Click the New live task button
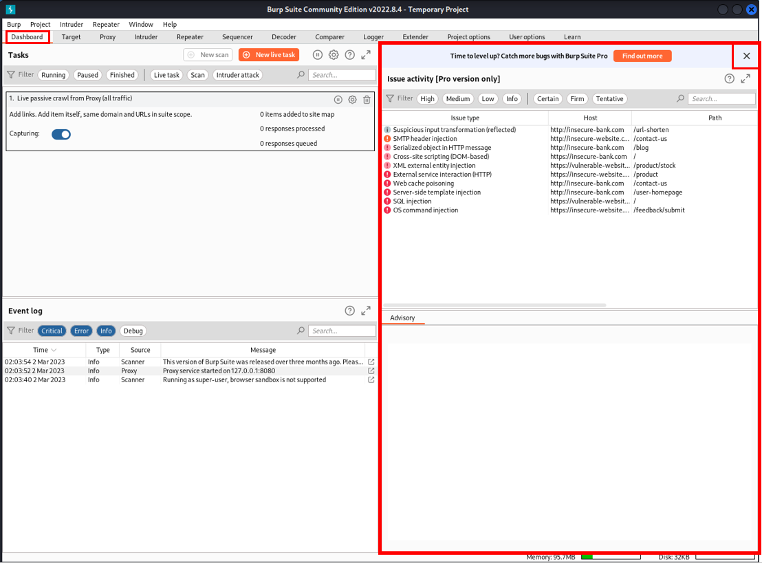Viewport: 762px width, 563px height. (x=269, y=55)
